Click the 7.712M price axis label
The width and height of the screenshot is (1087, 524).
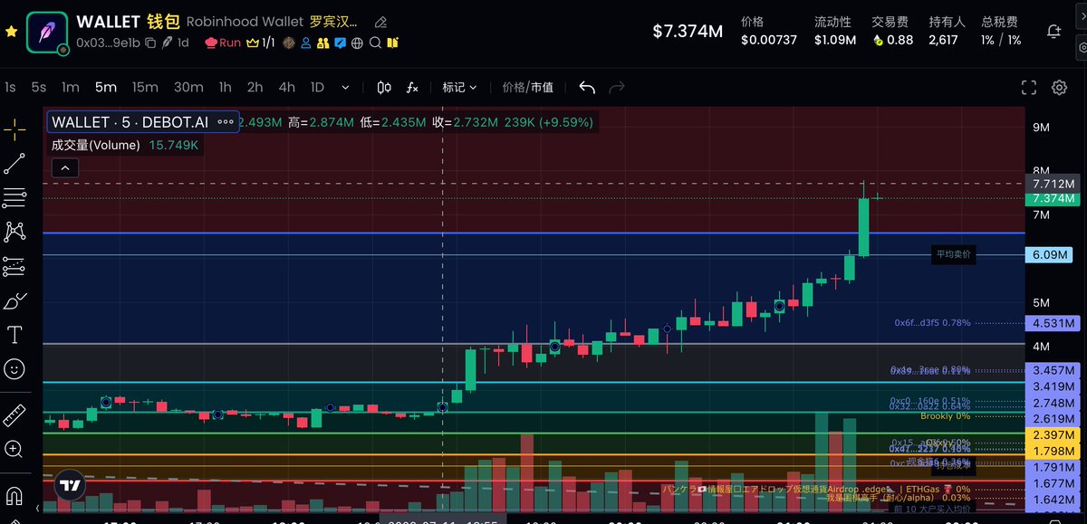[x=1053, y=183]
